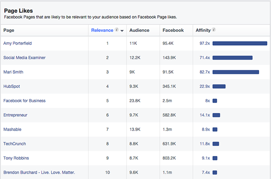Select the 1.3m Facebook value for Mashable
This screenshot has height=179, width=271.
pos(167,129)
